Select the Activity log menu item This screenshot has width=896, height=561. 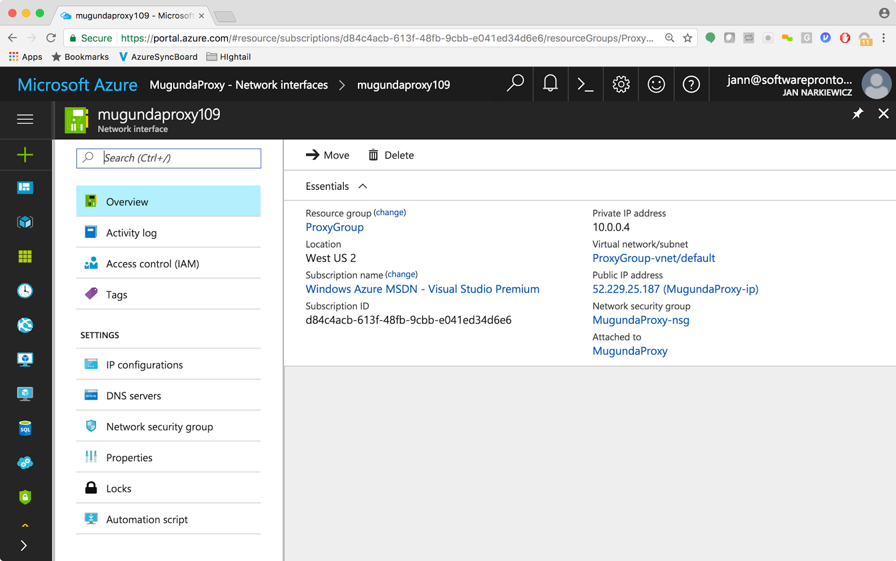[131, 232]
